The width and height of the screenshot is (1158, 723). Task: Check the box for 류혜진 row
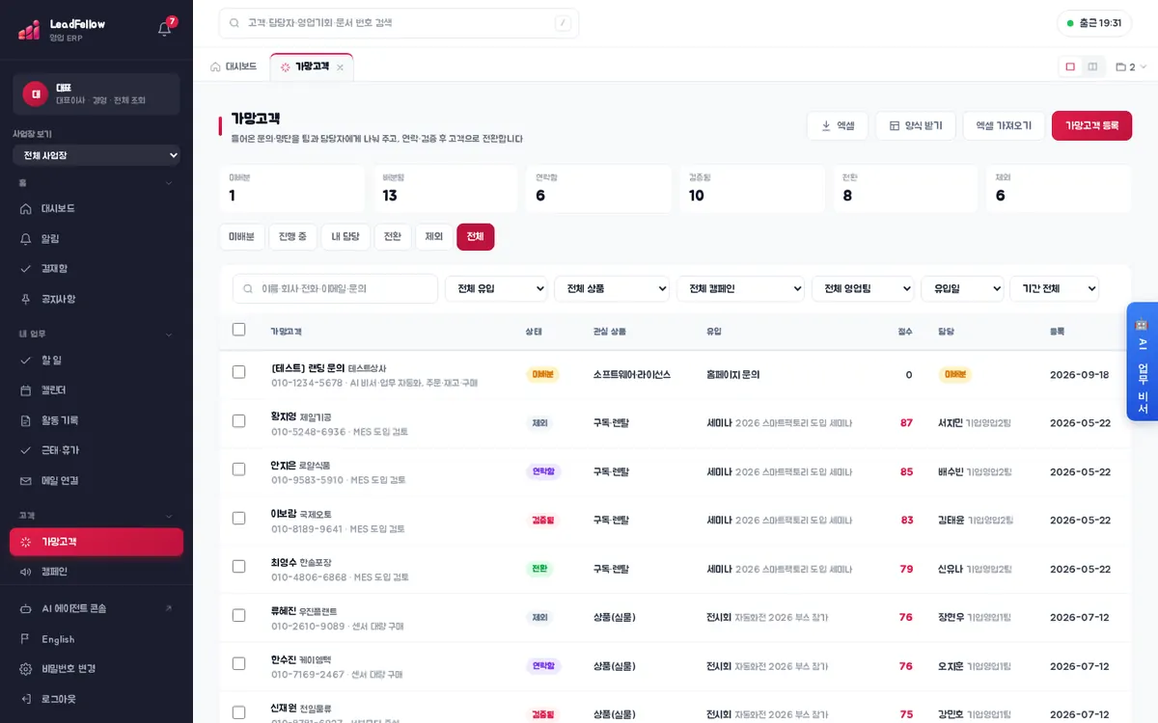[239, 615]
